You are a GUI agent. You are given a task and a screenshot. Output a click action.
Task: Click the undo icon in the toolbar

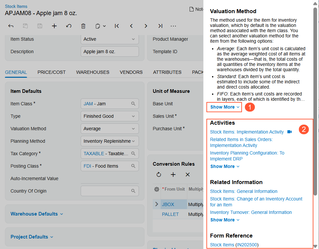pos(69,26)
